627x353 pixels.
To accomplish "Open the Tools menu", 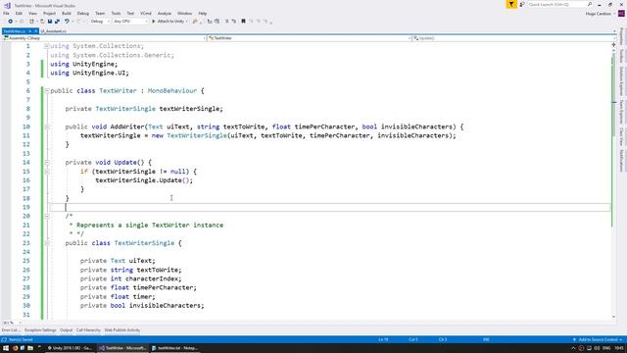I will click(116, 13).
